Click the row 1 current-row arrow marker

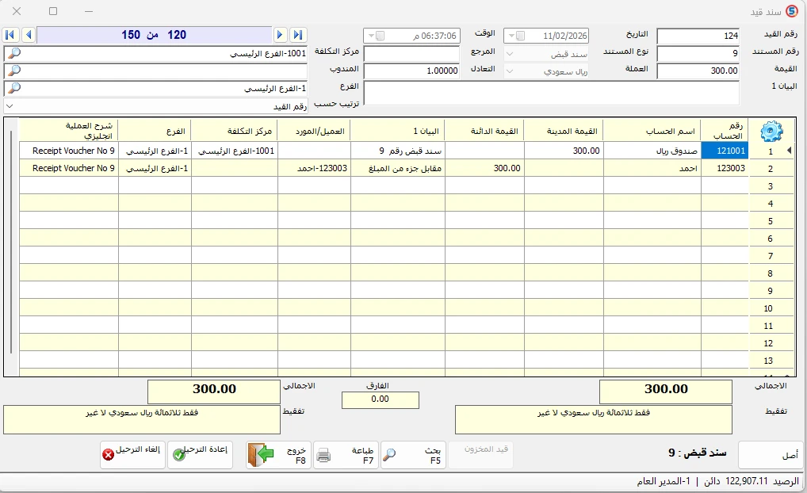pyautogui.click(x=790, y=151)
